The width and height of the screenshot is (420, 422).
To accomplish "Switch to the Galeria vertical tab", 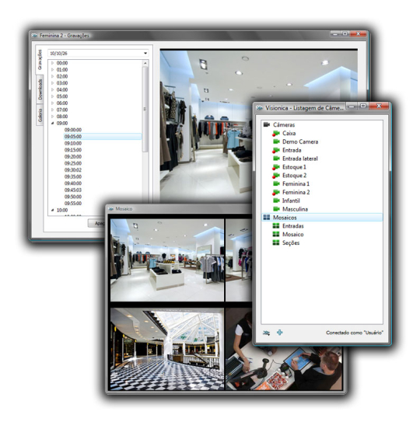I will 40,115.
